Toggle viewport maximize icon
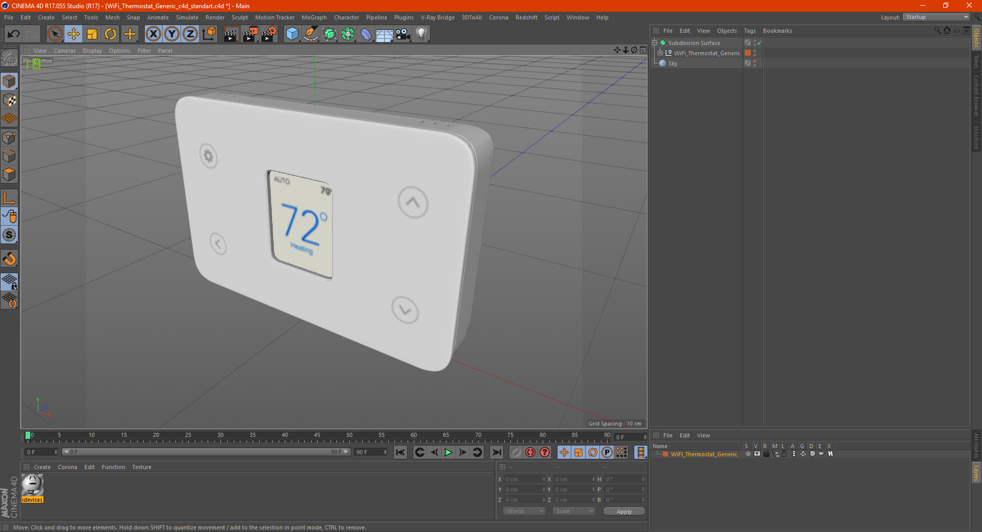Image resolution: width=982 pixels, height=532 pixels. pos(643,50)
